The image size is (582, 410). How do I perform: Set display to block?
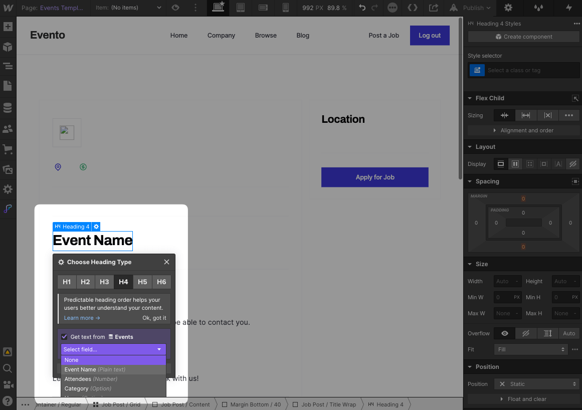click(501, 163)
